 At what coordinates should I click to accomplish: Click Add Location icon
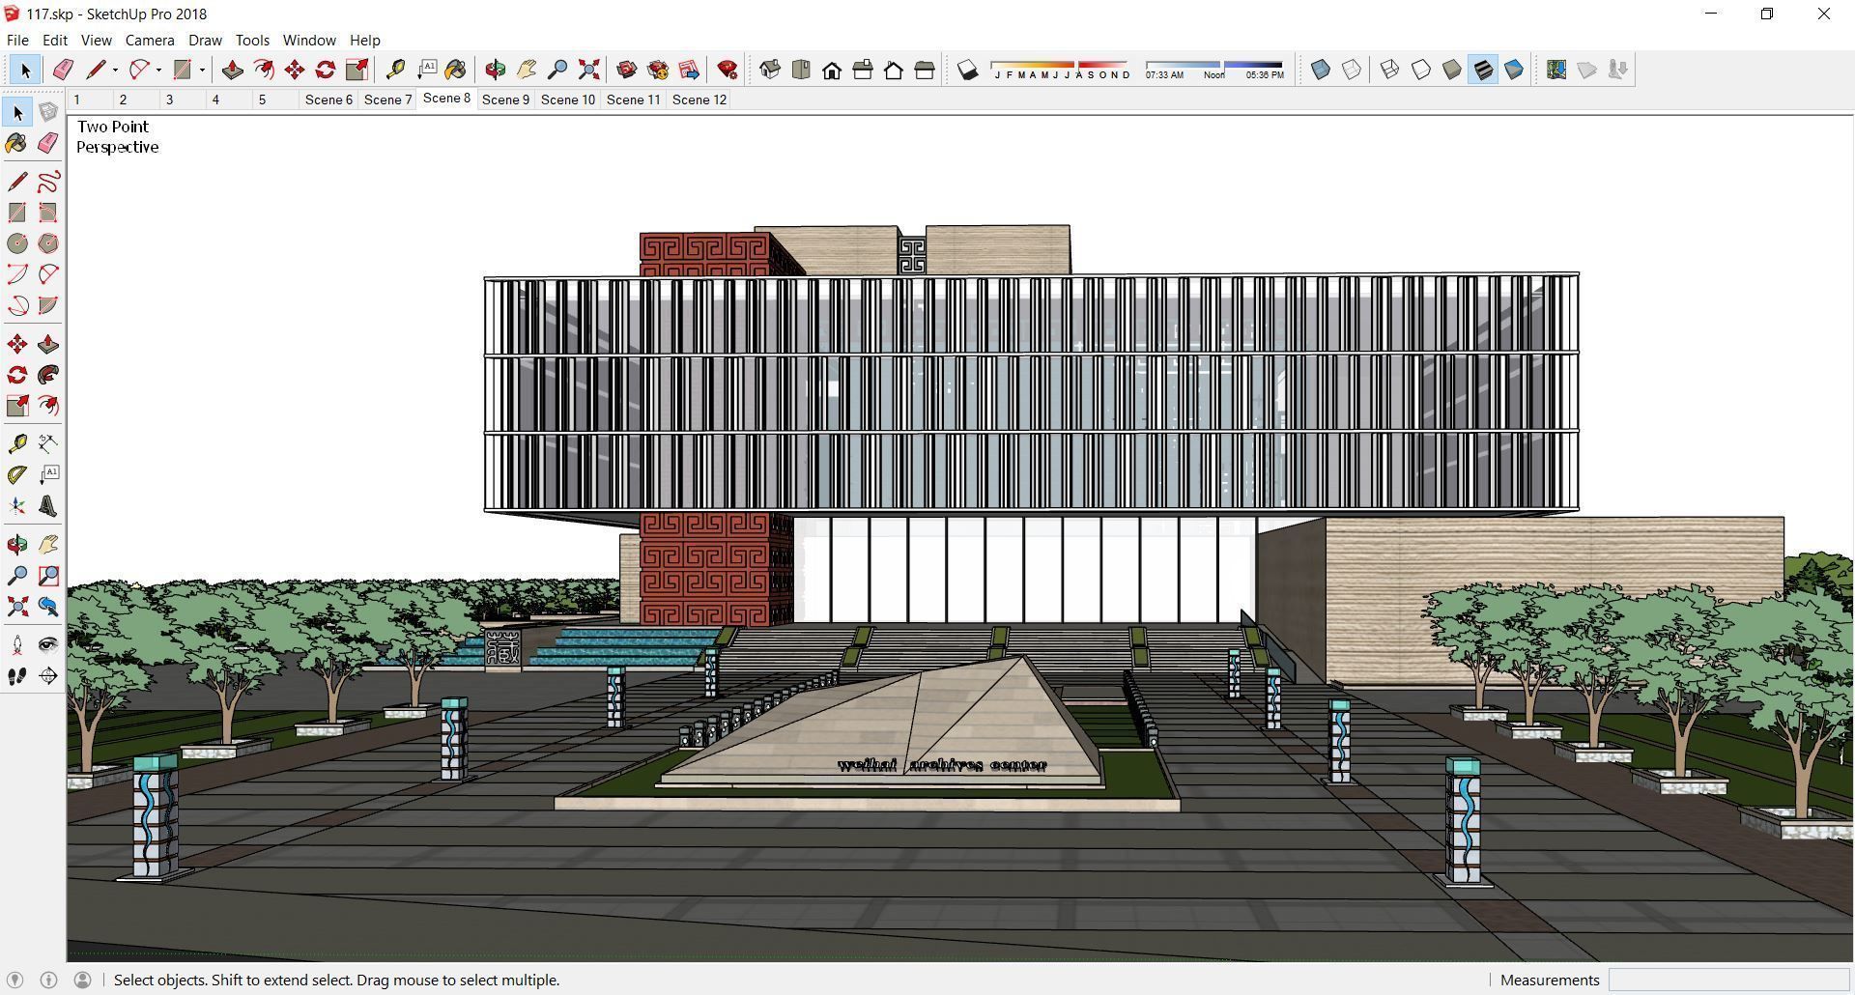(x=1556, y=70)
